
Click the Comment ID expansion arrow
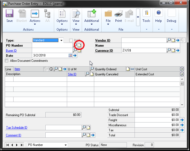(x=93, y=135)
